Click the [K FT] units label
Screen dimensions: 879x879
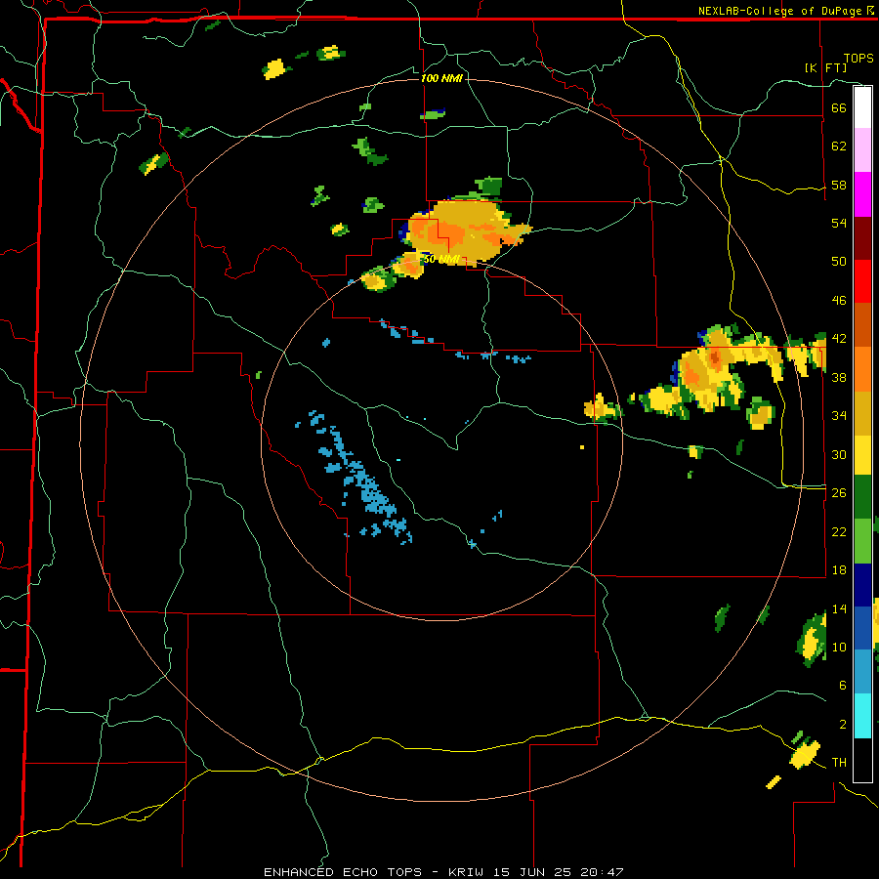pyautogui.click(x=825, y=67)
